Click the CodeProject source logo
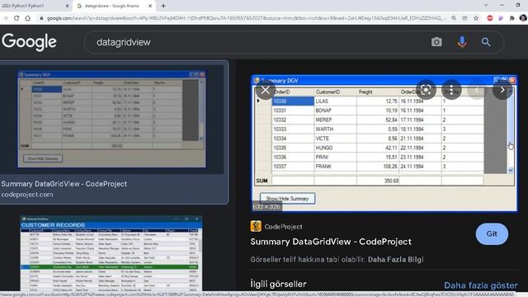528x297 pixels. point(256,226)
